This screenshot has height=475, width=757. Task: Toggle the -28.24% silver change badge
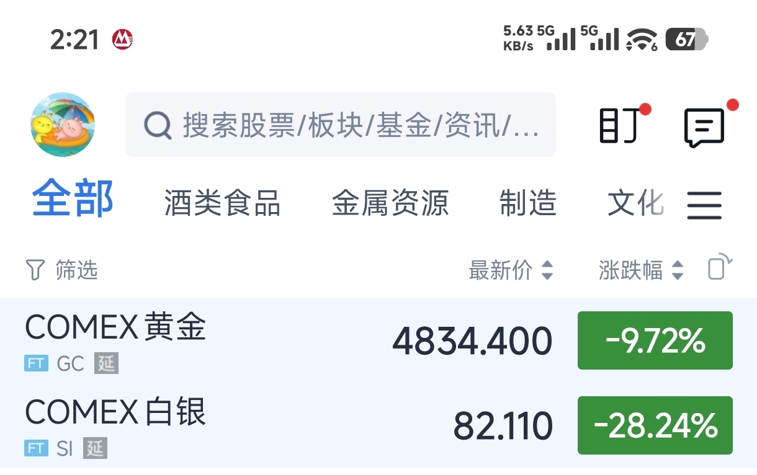[x=655, y=425]
